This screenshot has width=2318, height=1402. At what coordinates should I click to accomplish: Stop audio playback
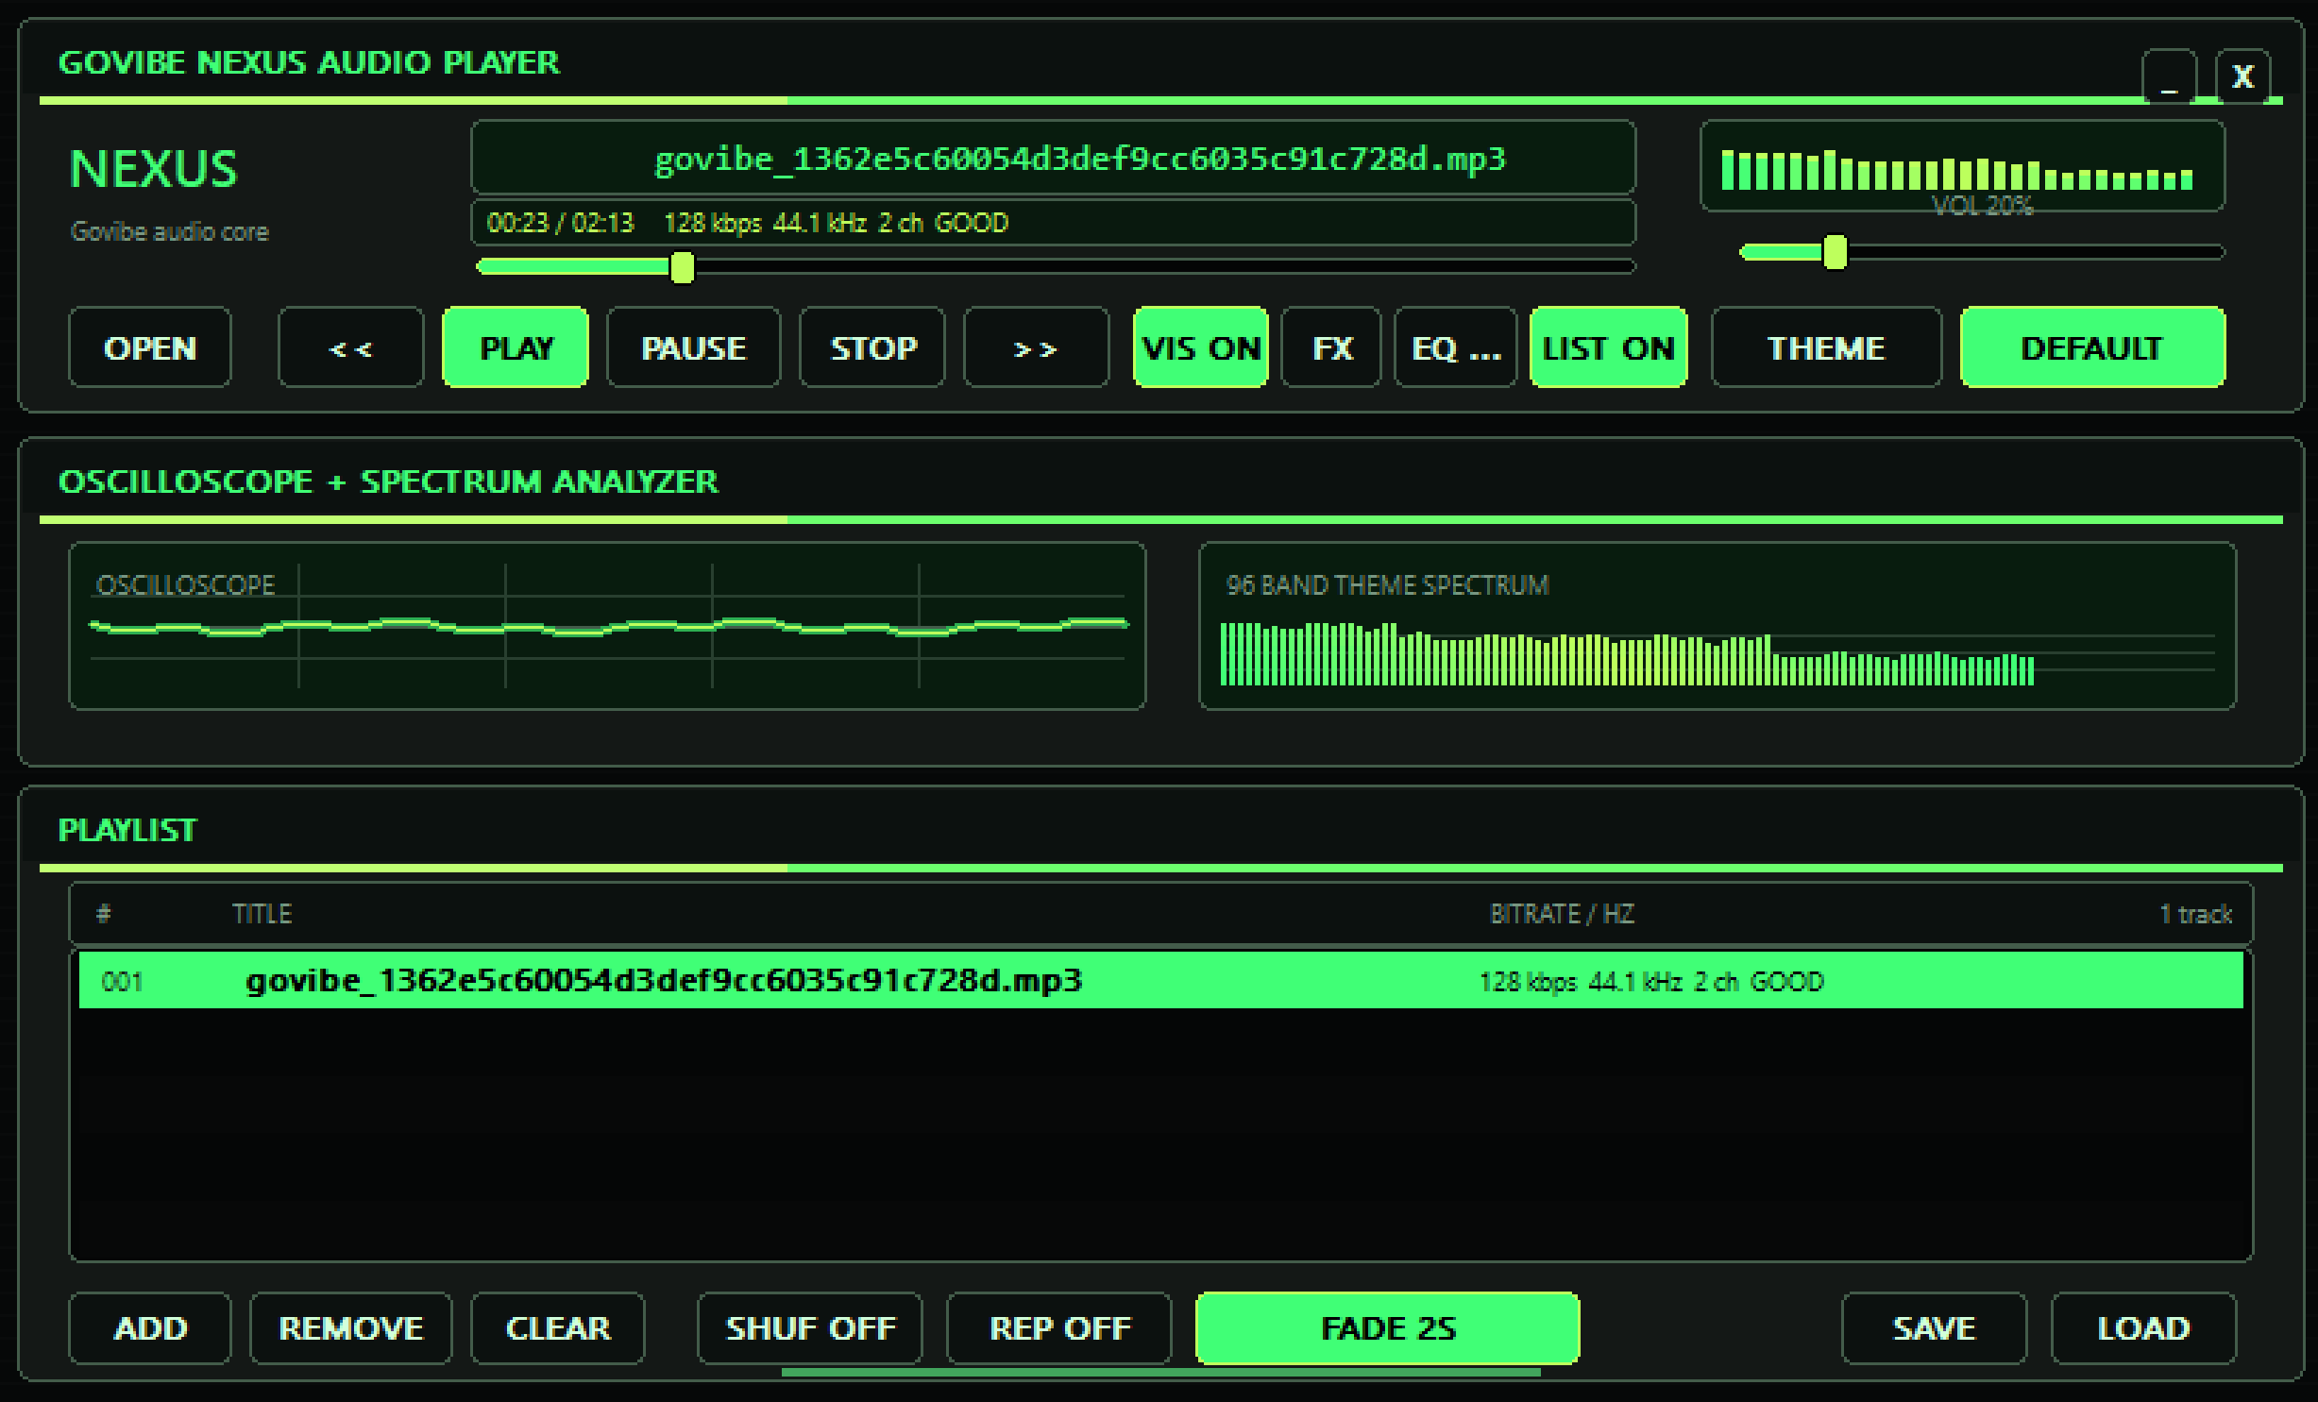click(x=872, y=347)
